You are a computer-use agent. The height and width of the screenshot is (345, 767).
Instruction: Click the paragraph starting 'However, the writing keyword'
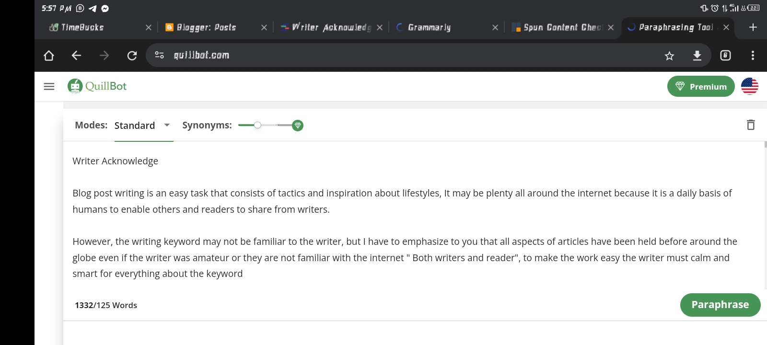[405, 257]
